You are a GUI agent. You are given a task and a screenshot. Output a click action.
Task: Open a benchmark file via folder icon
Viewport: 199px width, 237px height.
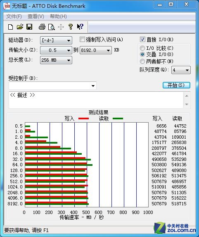click(x=20, y=27)
